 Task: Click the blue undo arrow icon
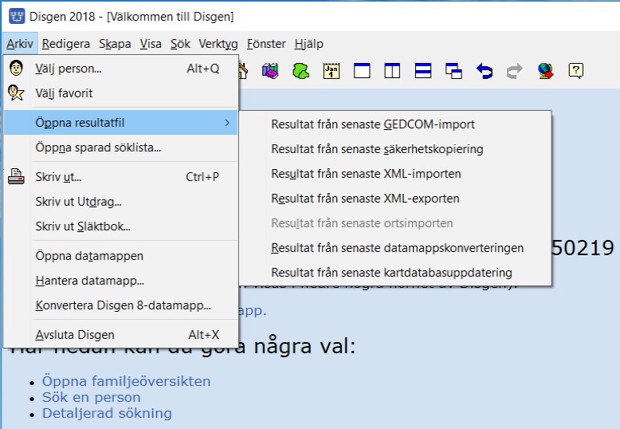pyautogui.click(x=485, y=71)
